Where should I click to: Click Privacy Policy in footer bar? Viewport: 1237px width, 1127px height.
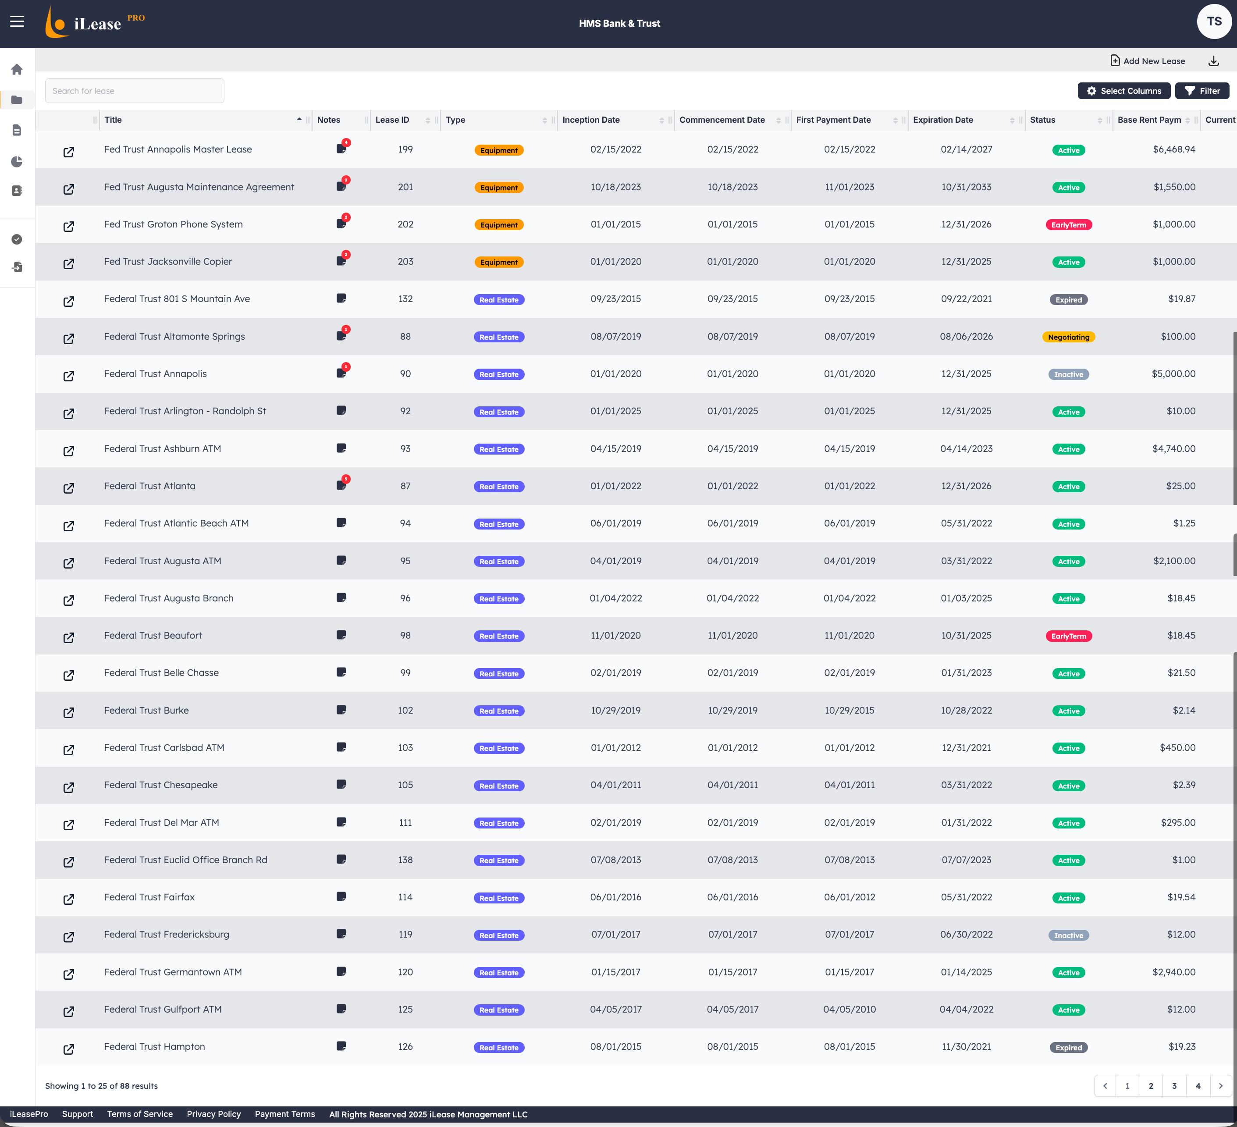click(213, 1114)
